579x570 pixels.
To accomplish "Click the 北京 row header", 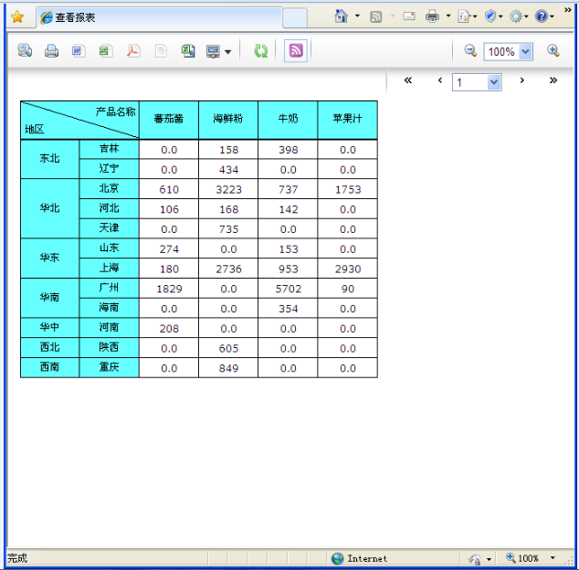I will [x=109, y=189].
